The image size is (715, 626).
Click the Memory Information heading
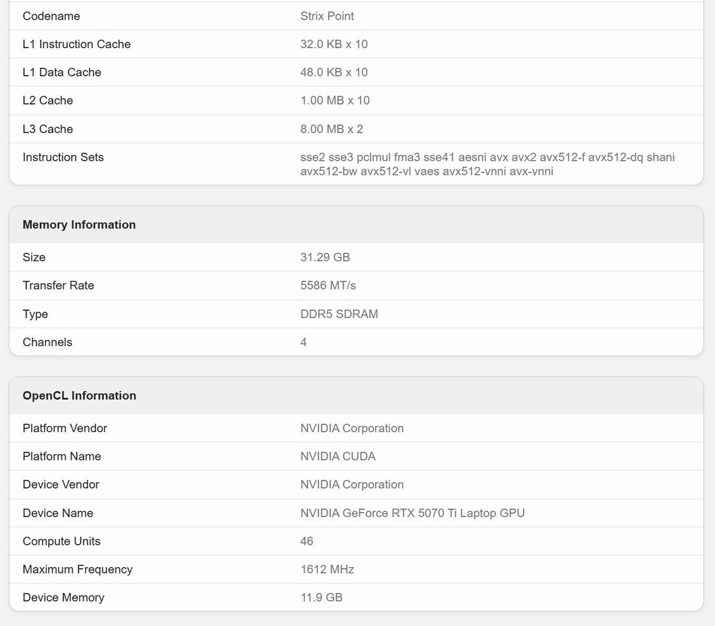[x=79, y=224]
